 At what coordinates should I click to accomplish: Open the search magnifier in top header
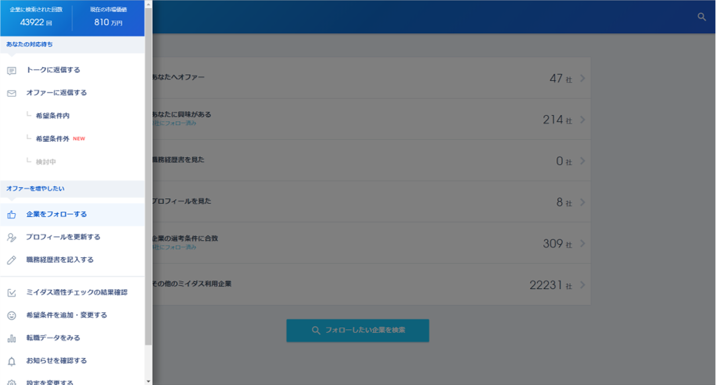point(702,17)
